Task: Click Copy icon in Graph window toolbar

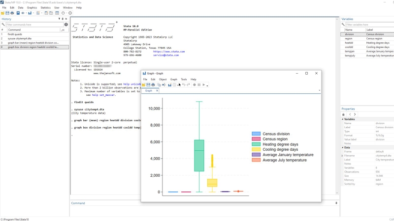Action: 159,85
